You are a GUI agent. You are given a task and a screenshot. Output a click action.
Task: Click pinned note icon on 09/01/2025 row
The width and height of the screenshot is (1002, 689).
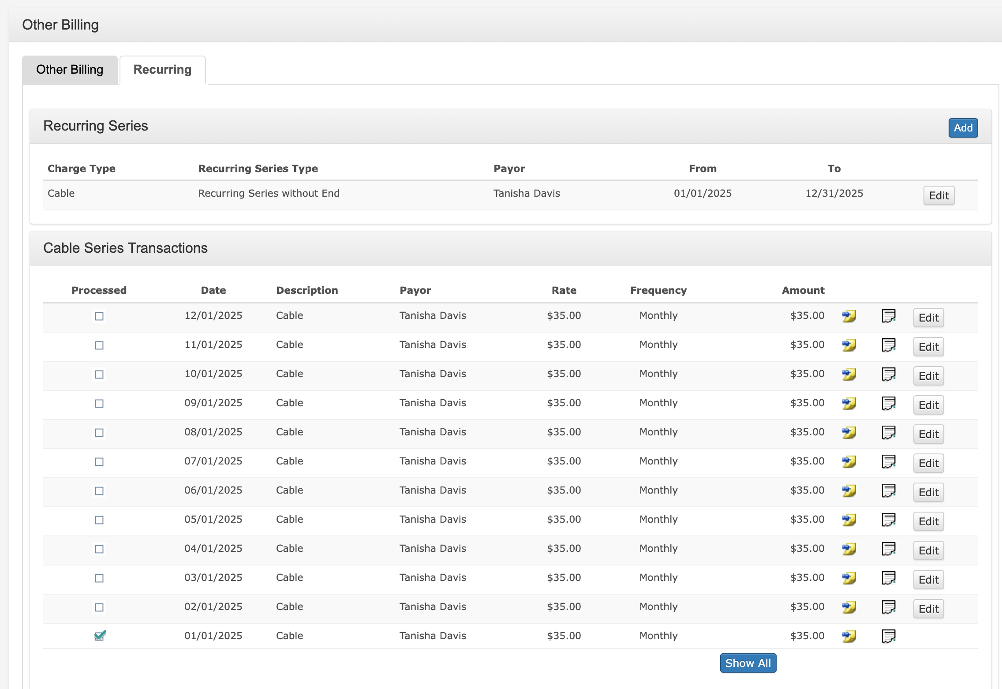tap(849, 404)
